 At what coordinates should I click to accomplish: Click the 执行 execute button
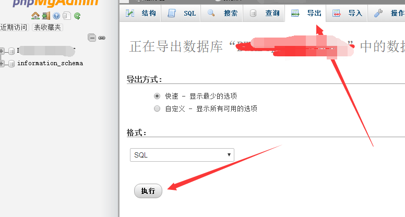148,191
